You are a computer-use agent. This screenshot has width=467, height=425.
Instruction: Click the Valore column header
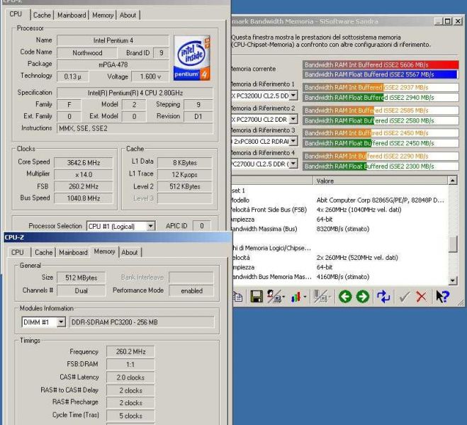click(380, 181)
